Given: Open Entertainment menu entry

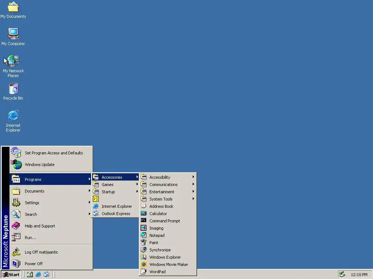Looking at the screenshot, I should click(x=168, y=192).
